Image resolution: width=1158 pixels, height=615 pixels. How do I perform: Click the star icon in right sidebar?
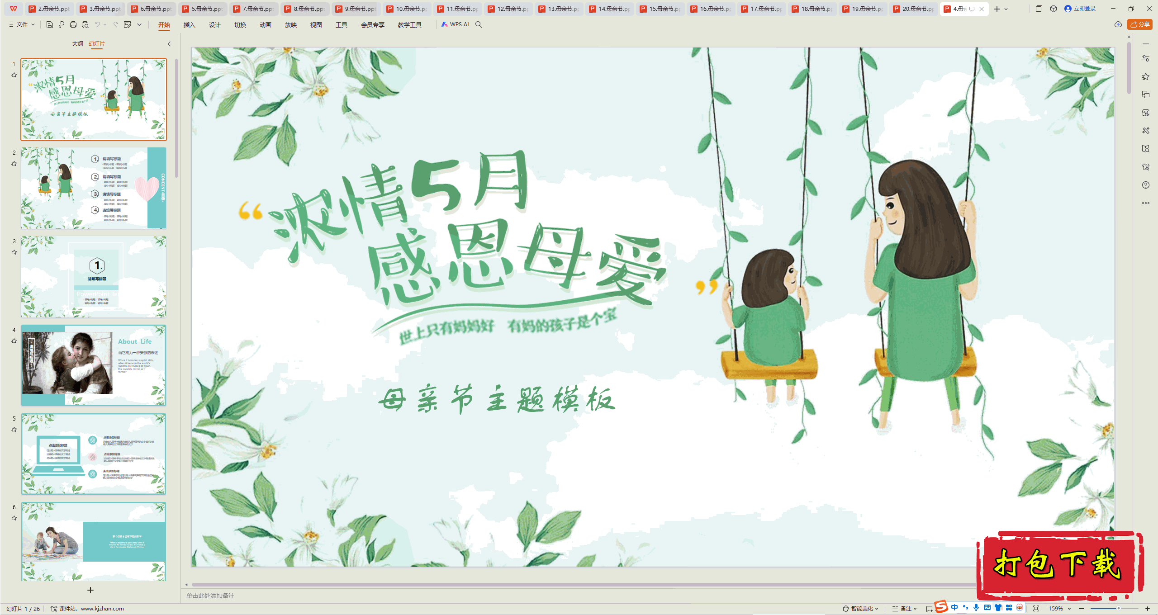[x=1146, y=76]
